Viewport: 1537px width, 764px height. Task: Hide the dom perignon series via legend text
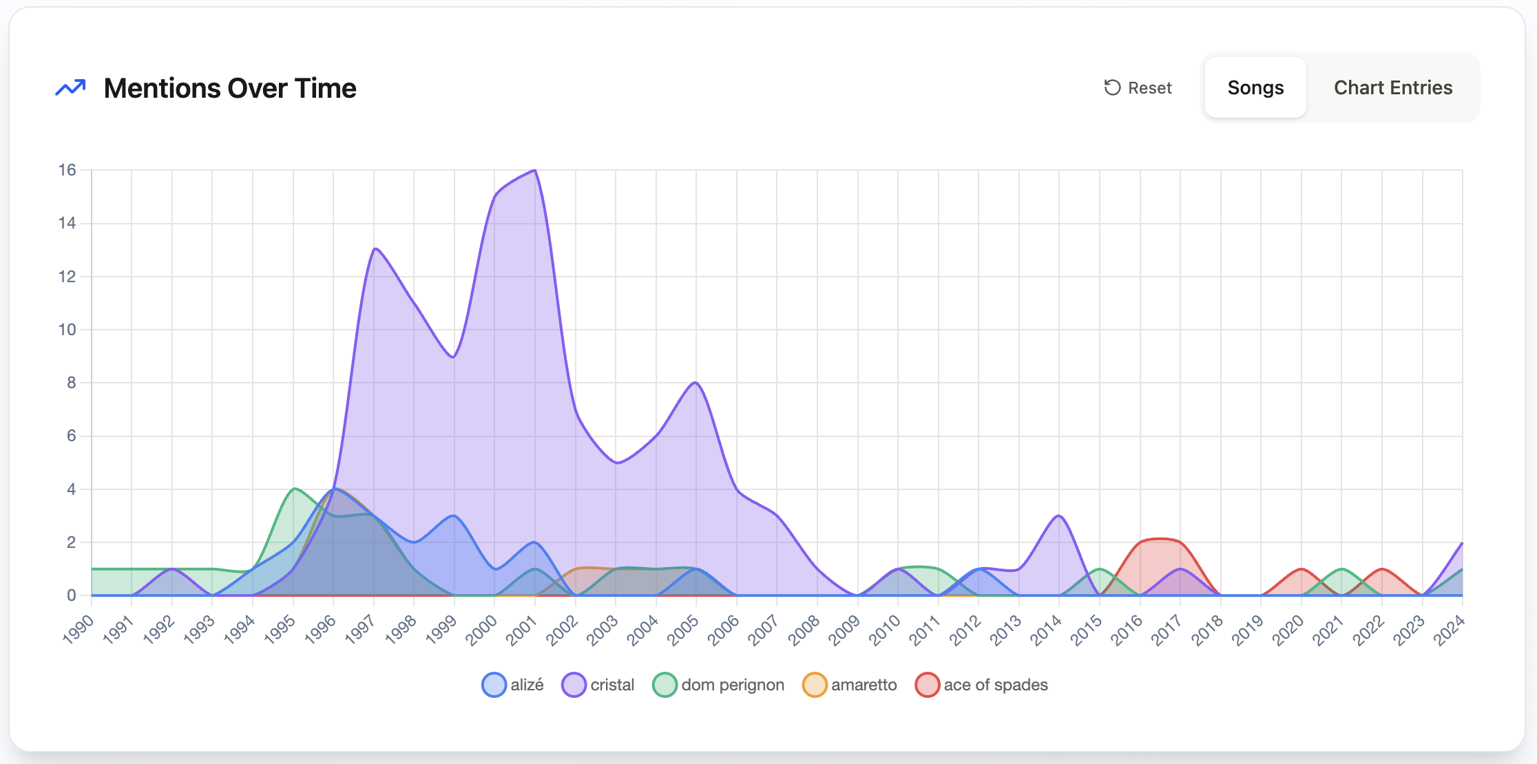point(732,685)
